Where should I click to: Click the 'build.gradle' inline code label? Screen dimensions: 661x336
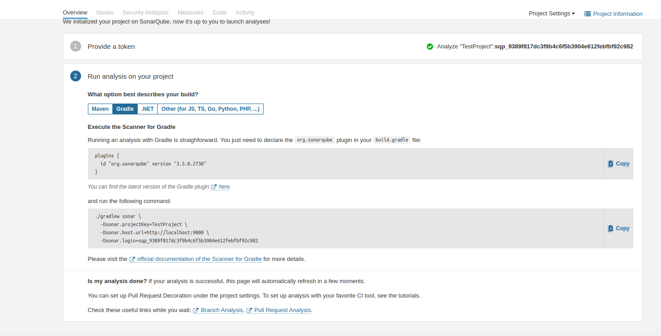click(x=392, y=140)
